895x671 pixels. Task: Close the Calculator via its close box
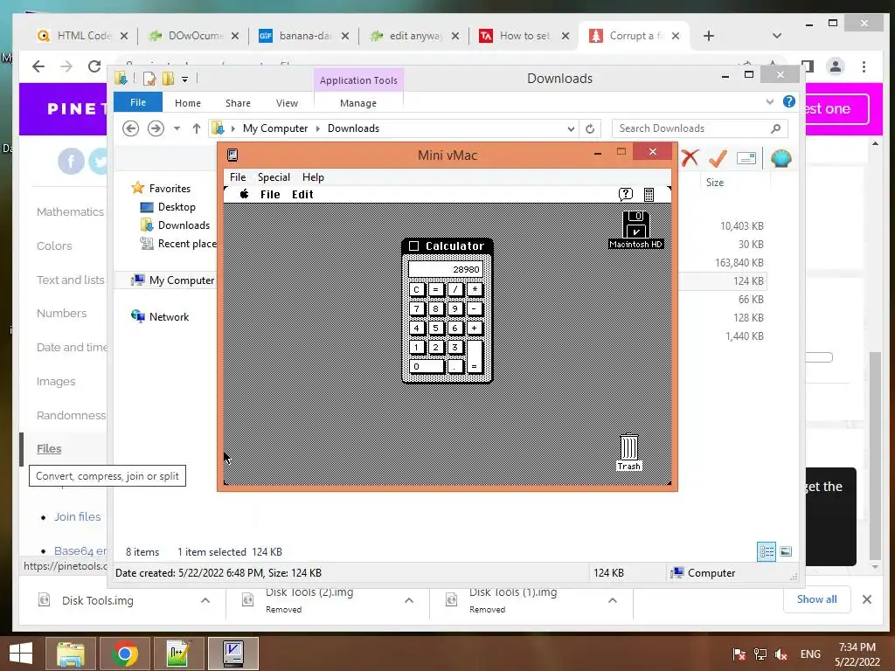point(413,246)
